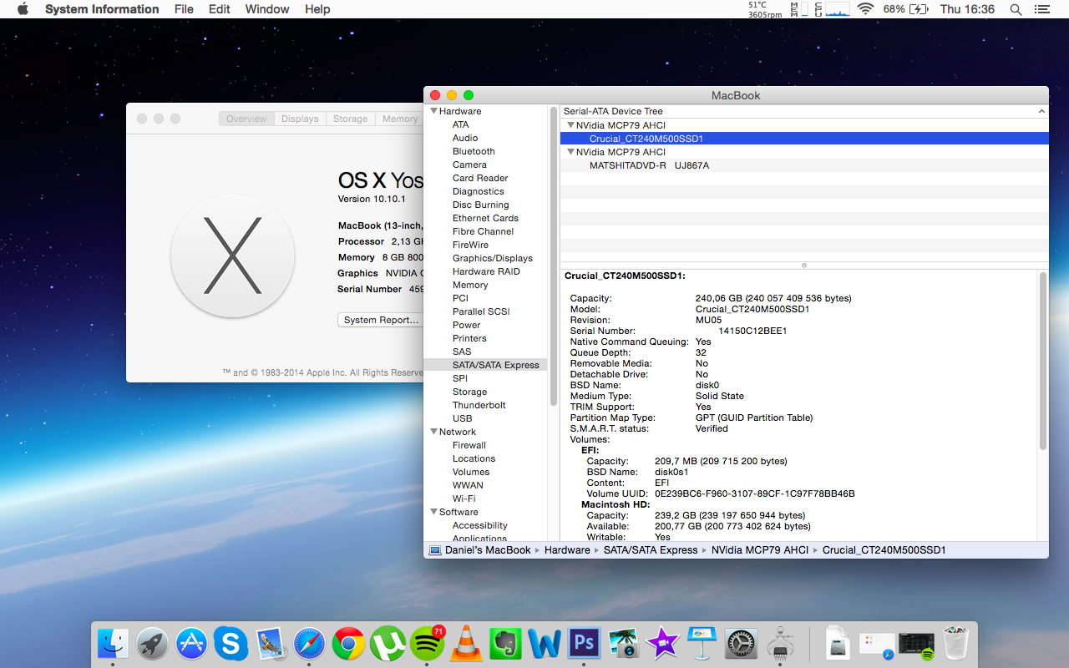Click Hardware in the bottom path bar
Viewport: 1069px width, 668px height.
click(567, 550)
